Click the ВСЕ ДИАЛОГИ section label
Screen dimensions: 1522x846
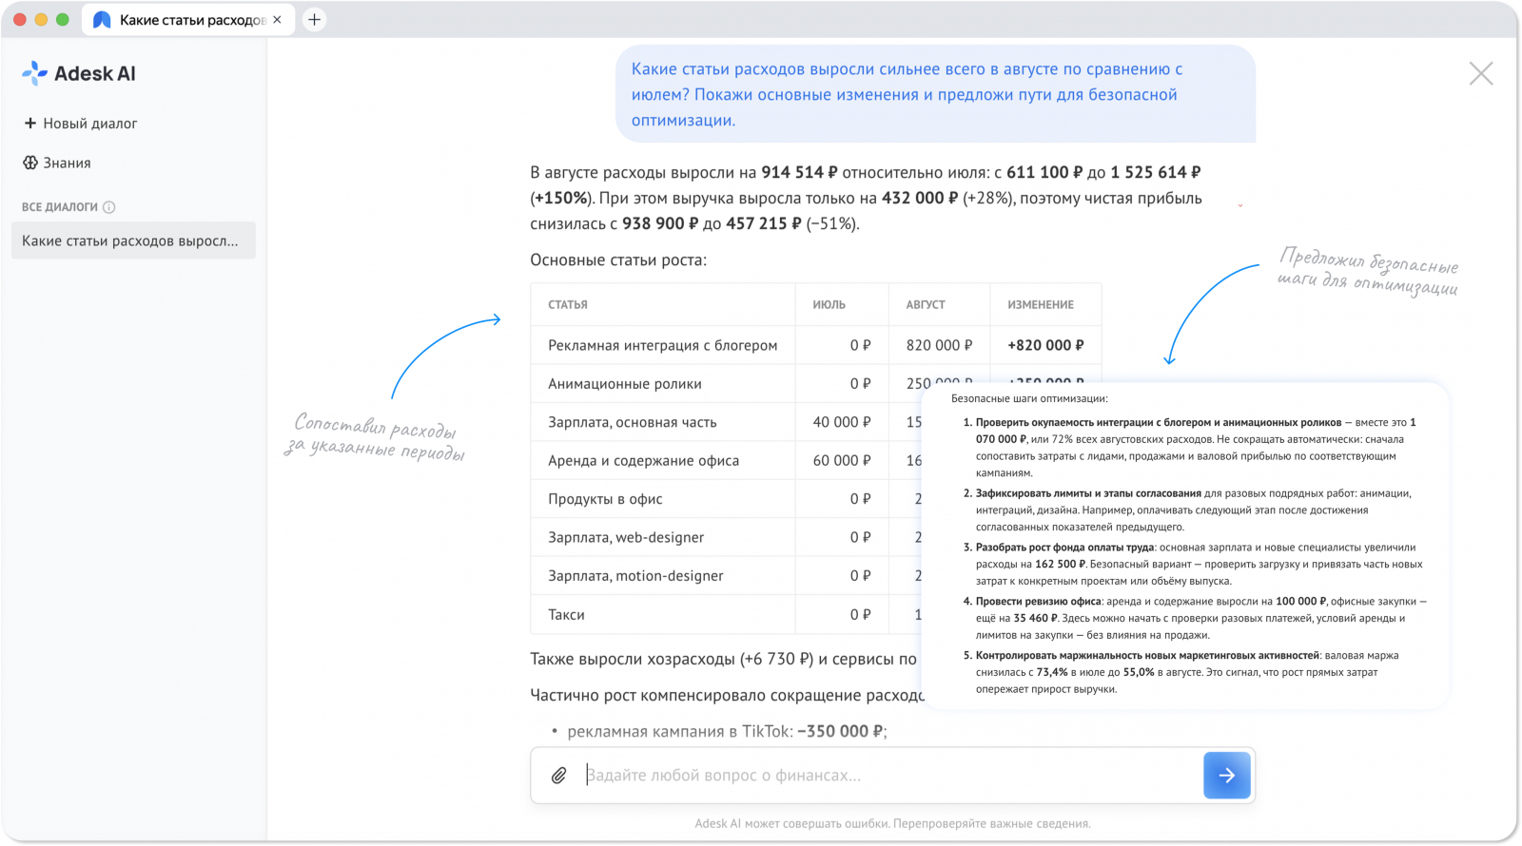click(60, 207)
